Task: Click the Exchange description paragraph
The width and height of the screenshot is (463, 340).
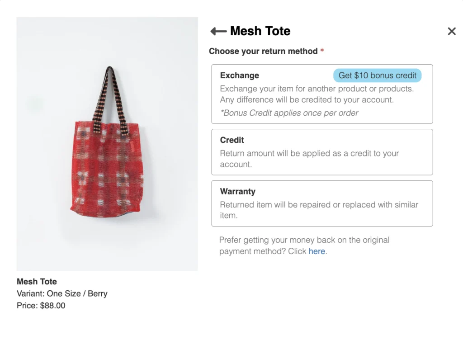Action: tap(317, 94)
